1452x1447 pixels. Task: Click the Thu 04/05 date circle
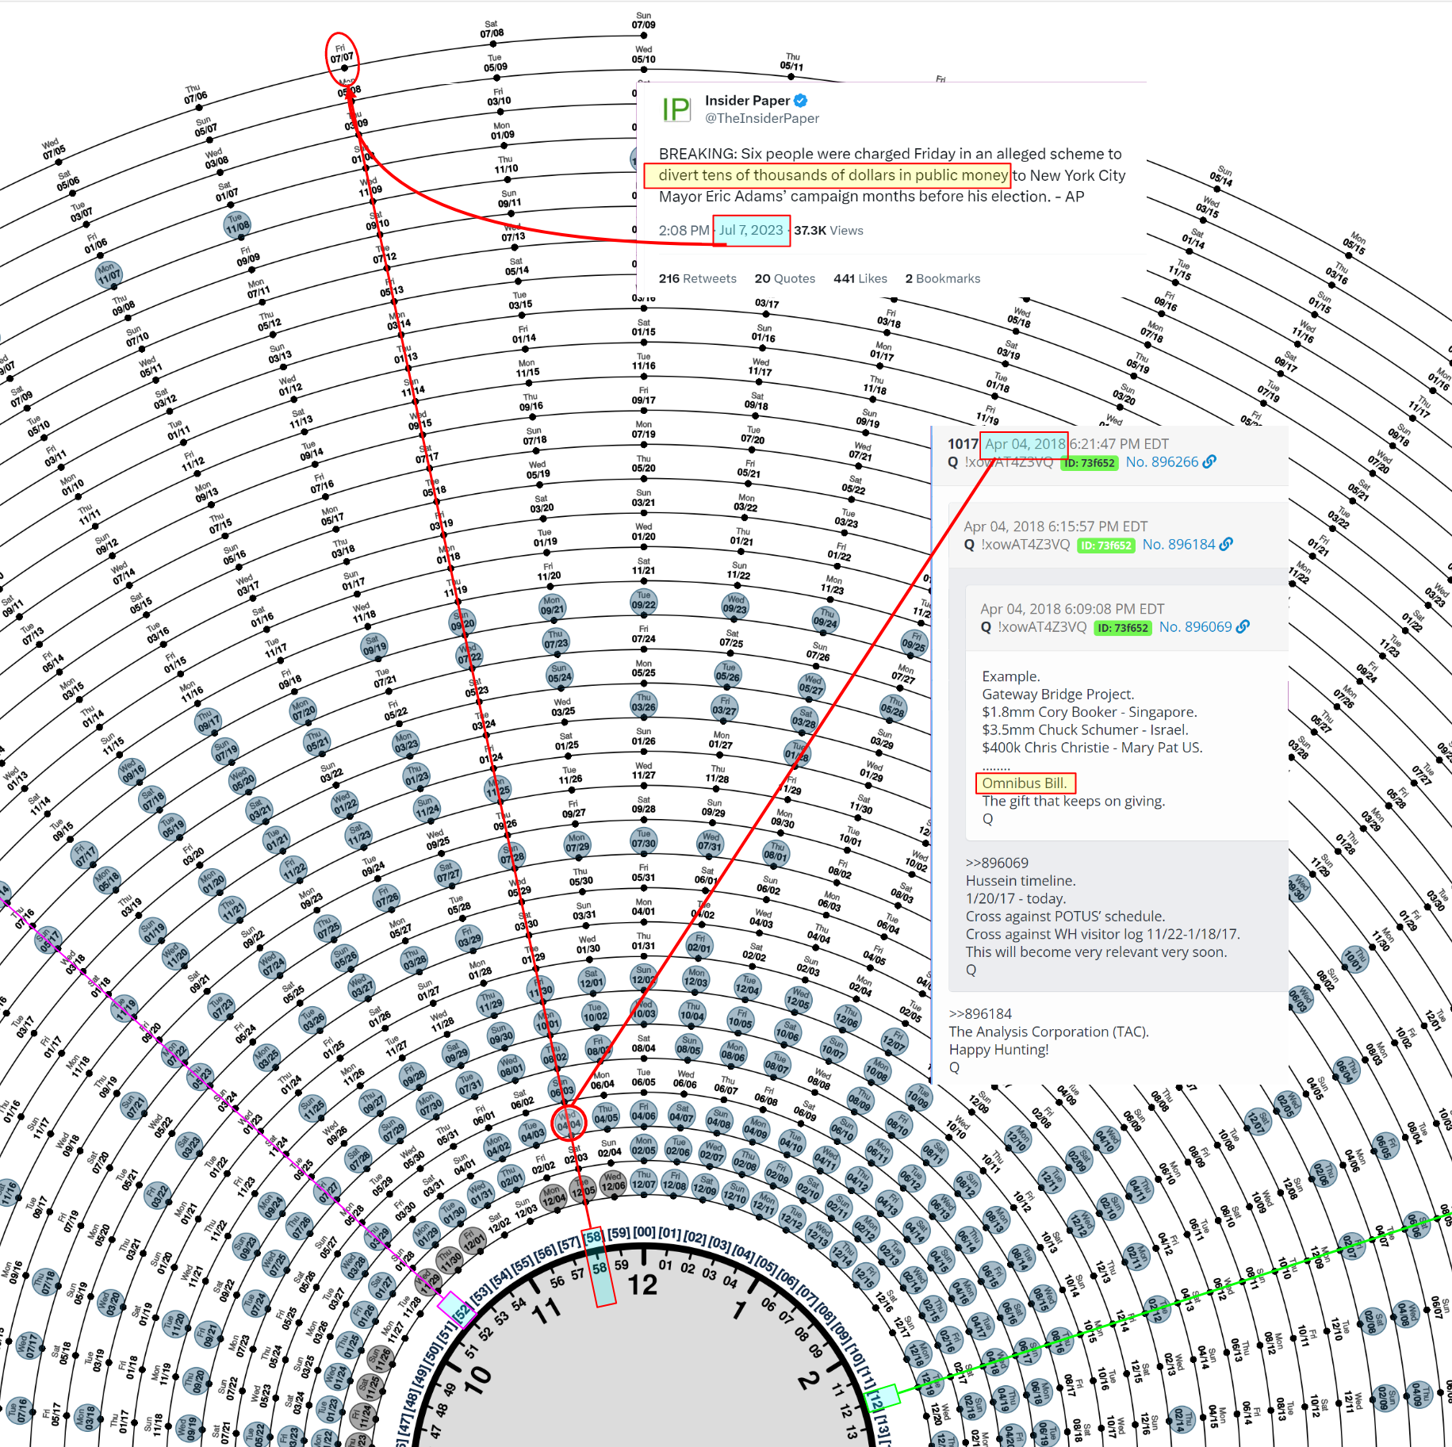pos(606,1115)
